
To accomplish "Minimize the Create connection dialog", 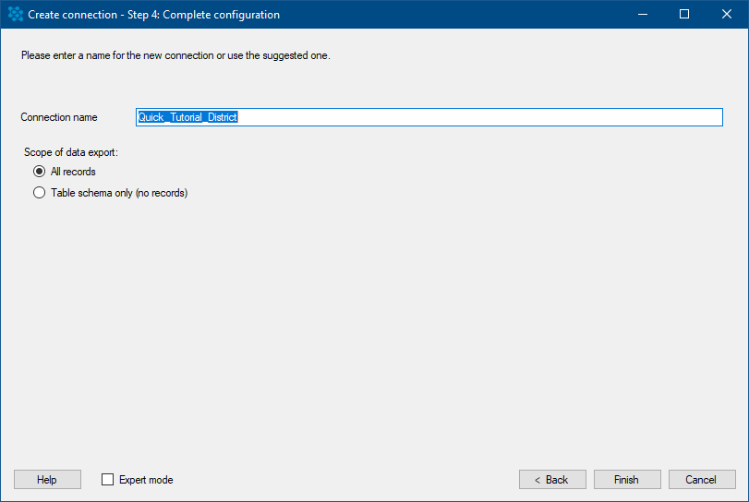I will coord(643,15).
